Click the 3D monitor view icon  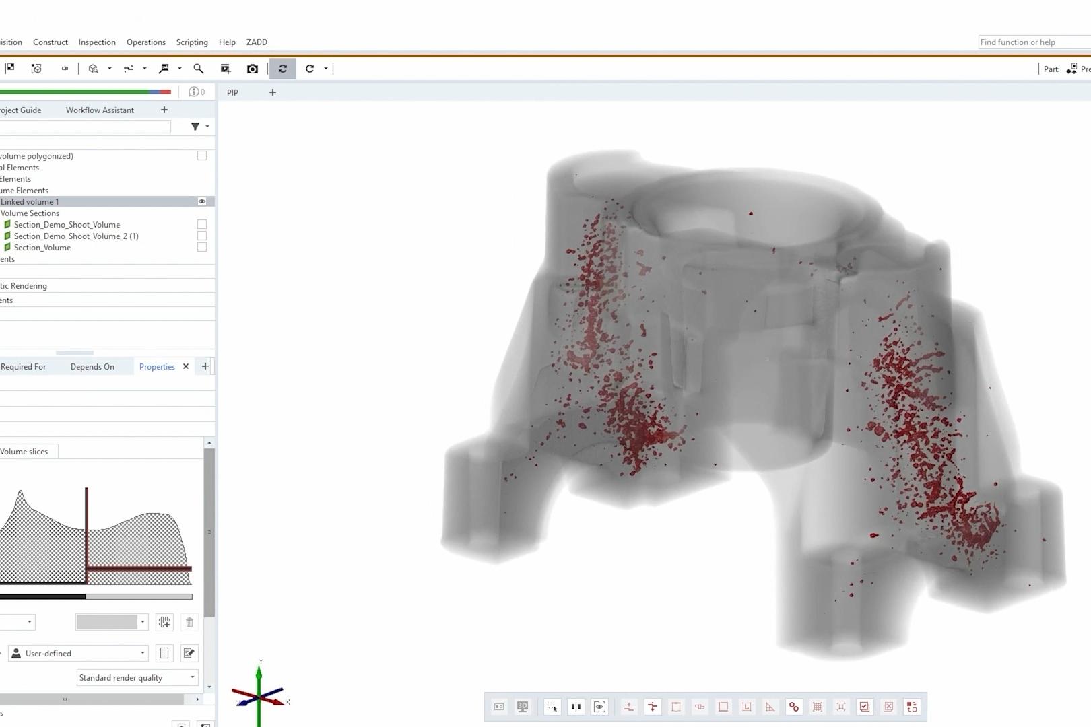pos(523,707)
